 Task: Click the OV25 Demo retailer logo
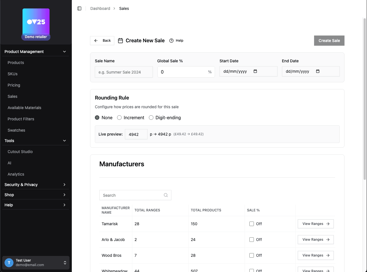pos(36,24)
